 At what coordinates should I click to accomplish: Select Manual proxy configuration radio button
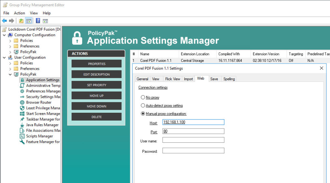click(143, 114)
